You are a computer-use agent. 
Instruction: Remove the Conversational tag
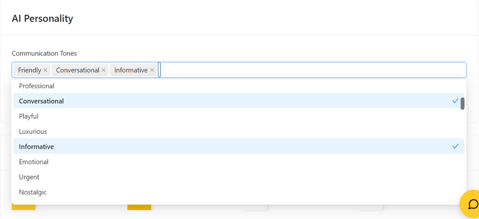pos(104,70)
